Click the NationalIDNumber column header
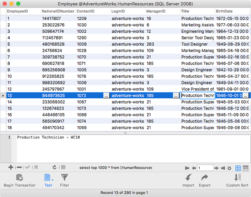Viewport: 251px width, 197px height. pyautogui.click(x=58, y=11)
